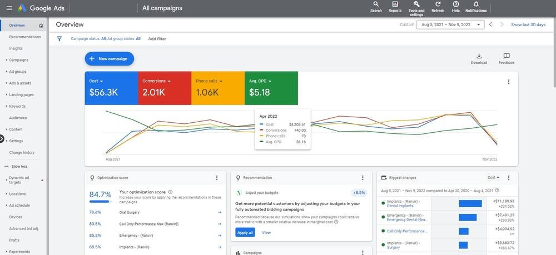Click View link in Recommendation card
556x255 pixels.
pyautogui.click(x=266, y=233)
